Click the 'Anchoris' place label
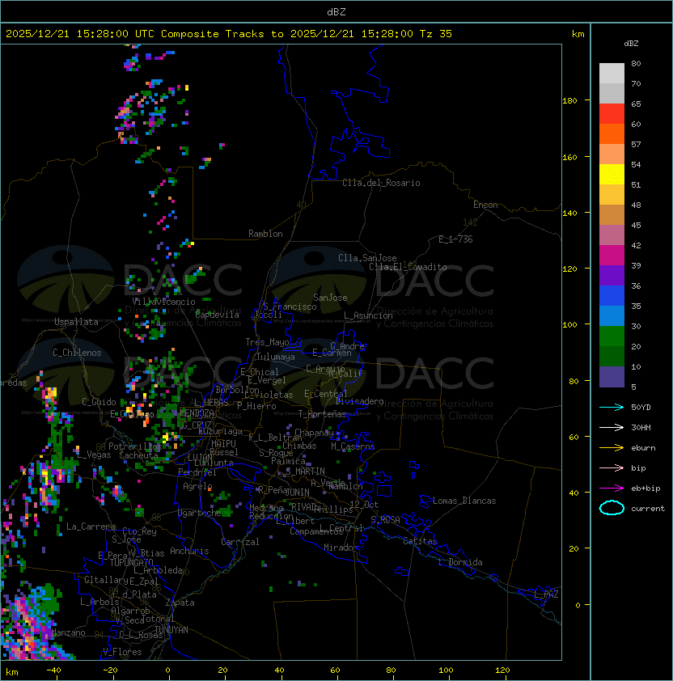The image size is (673, 681). click(x=189, y=551)
